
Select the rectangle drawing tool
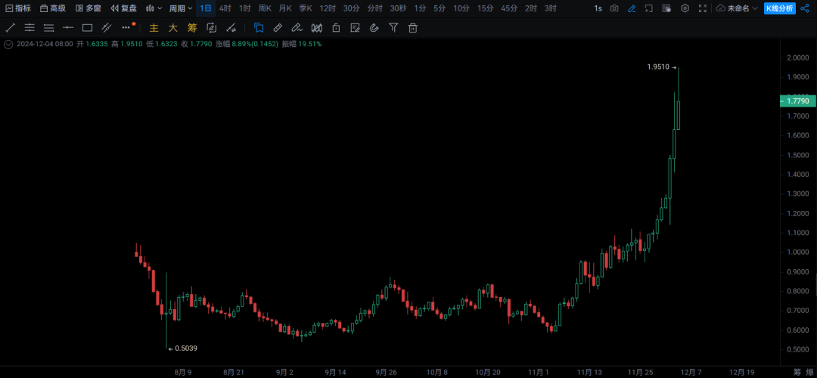[x=87, y=28]
